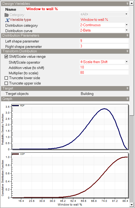Viewport: 135px width, 208px height.
Task: Click the Building target objects value
Action: (87, 94)
